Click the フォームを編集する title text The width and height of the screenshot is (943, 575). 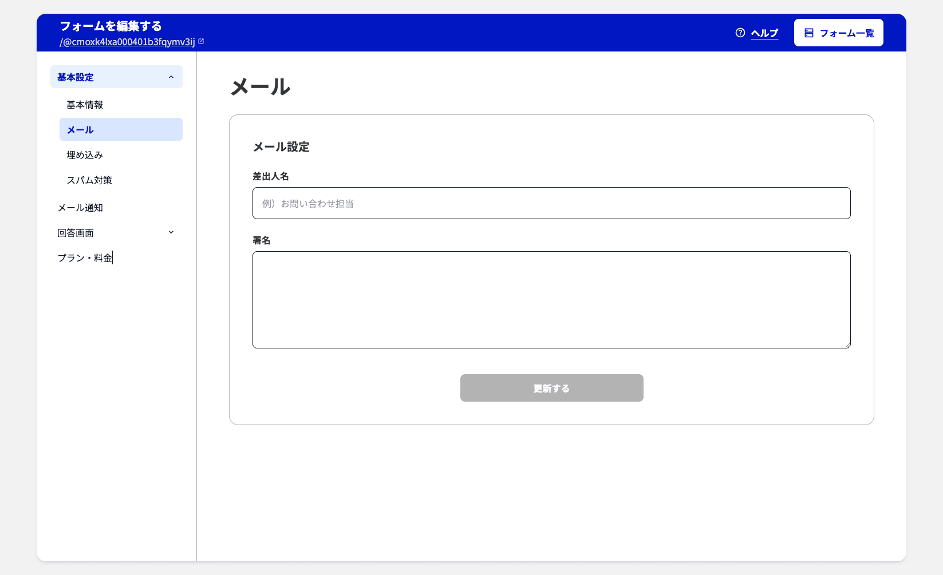(111, 26)
